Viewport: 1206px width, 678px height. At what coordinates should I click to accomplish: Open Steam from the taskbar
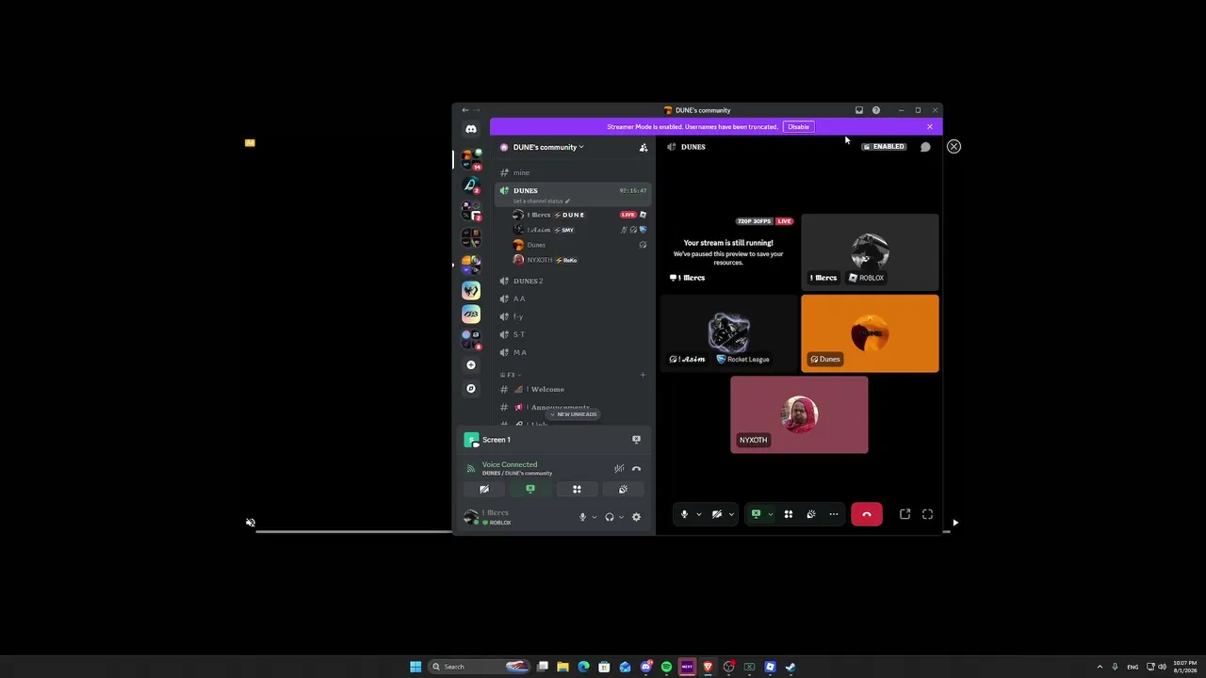(790, 667)
